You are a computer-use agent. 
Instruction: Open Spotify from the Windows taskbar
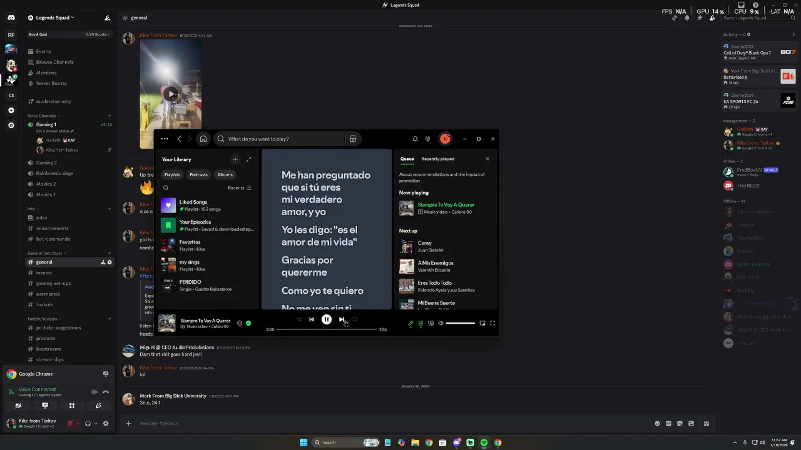tap(484, 442)
